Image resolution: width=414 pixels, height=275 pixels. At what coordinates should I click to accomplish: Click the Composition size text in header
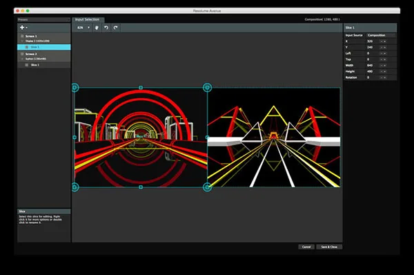(x=322, y=19)
